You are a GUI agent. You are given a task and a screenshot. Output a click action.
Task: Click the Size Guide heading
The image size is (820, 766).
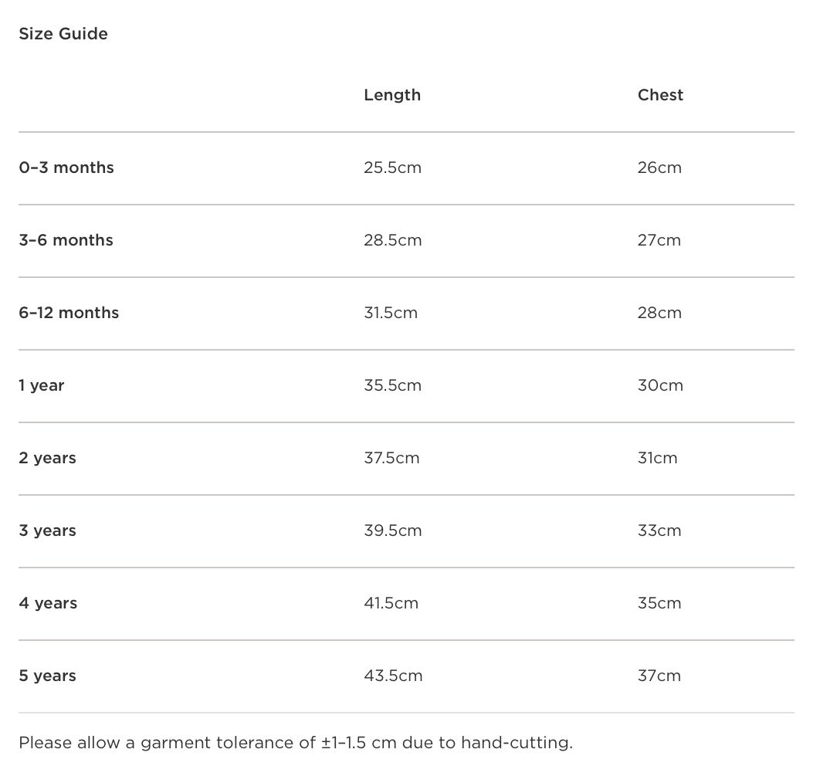pyautogui.click(x=63, y=34)
